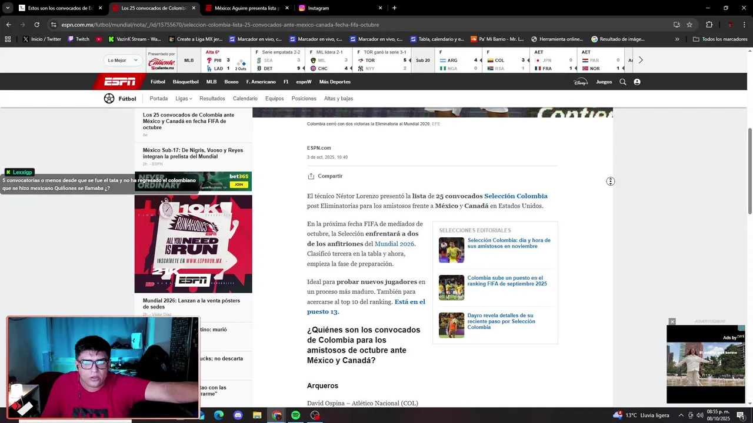Click the ESPN Run 10K advertisement banner
753x423 pixels.
pyautogui.click(x=193, y=244)
